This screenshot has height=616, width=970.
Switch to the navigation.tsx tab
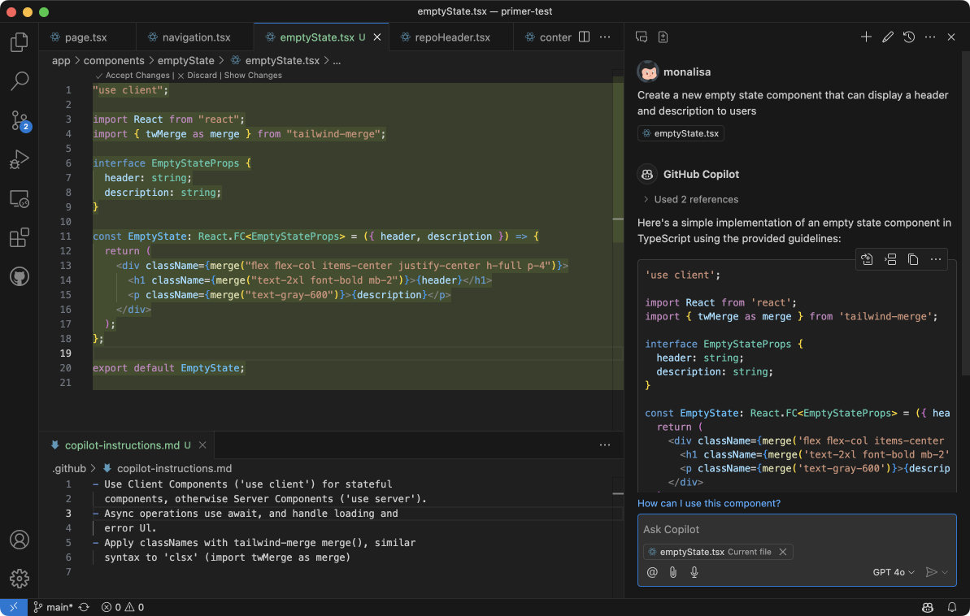coord(194,37)
